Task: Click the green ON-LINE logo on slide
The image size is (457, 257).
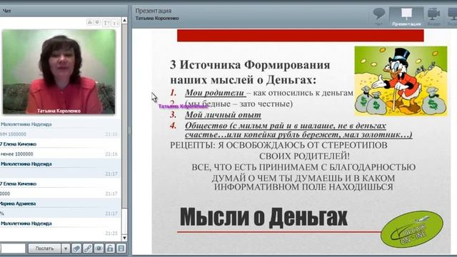Action: point(412,229)
